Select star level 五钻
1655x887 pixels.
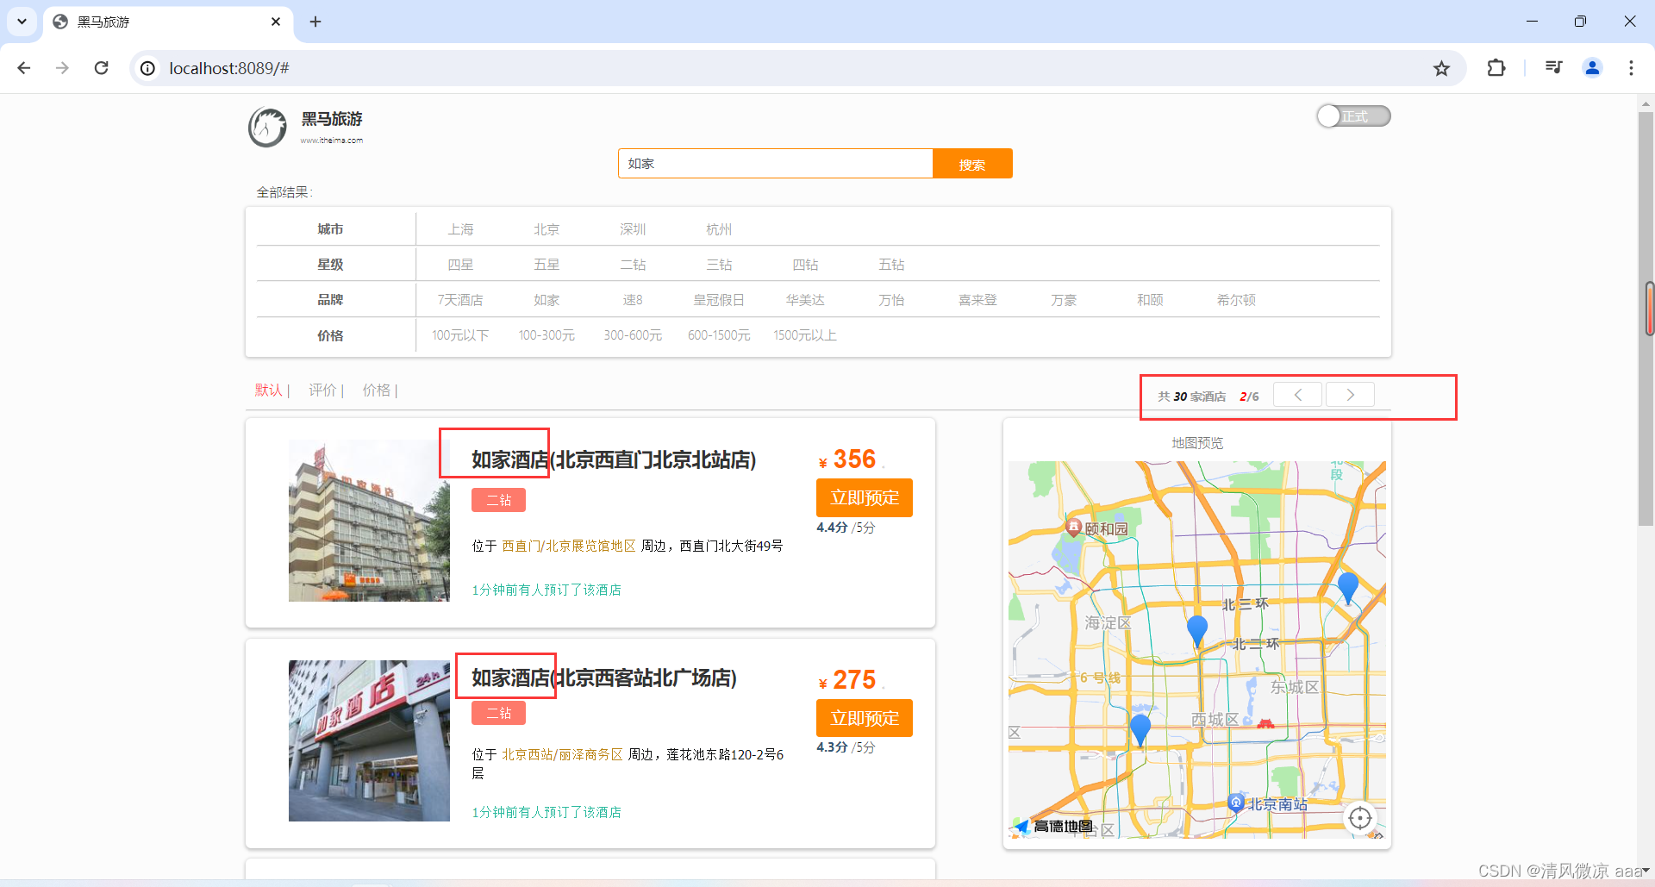point(891,265)
